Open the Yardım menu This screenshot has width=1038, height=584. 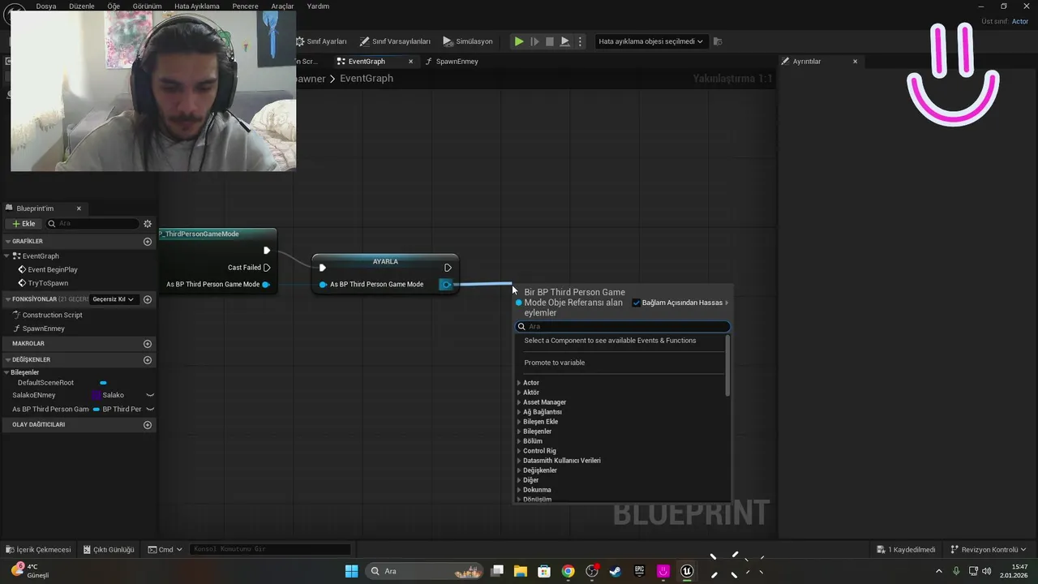(318, 6)
